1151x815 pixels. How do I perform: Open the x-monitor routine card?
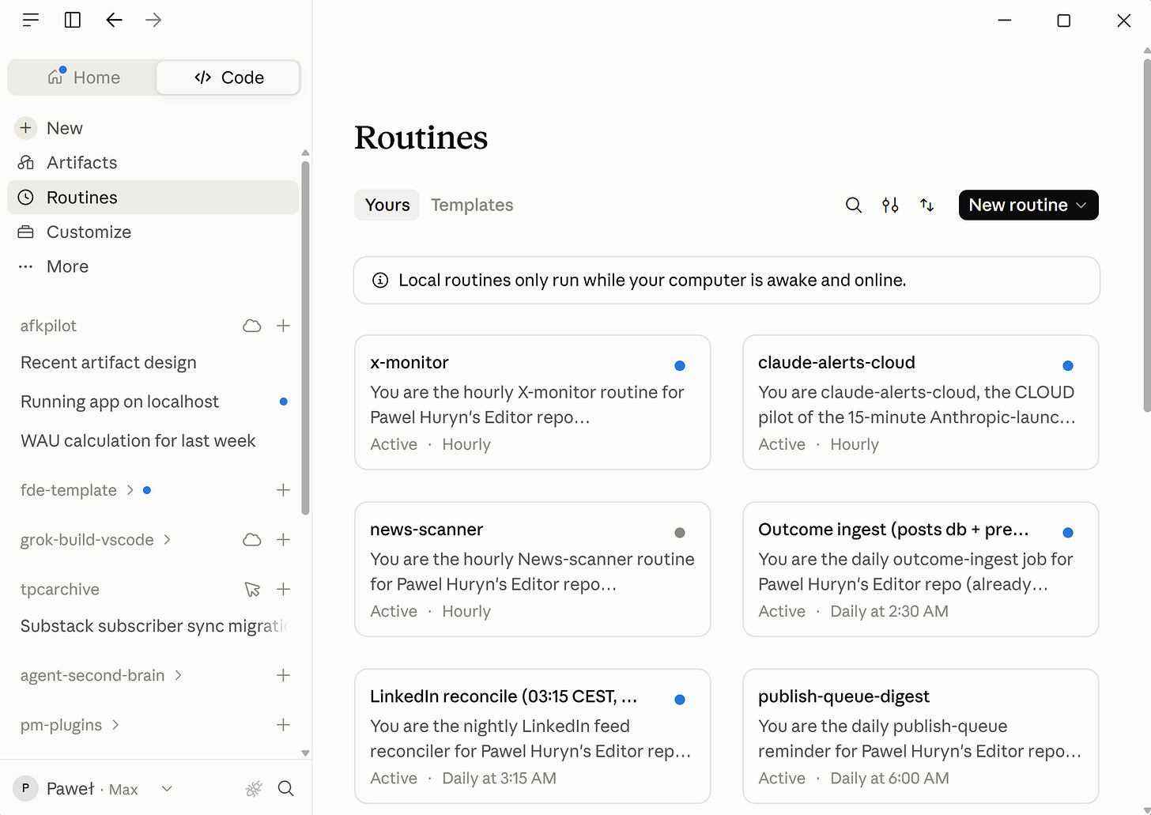tap(533, 402)
